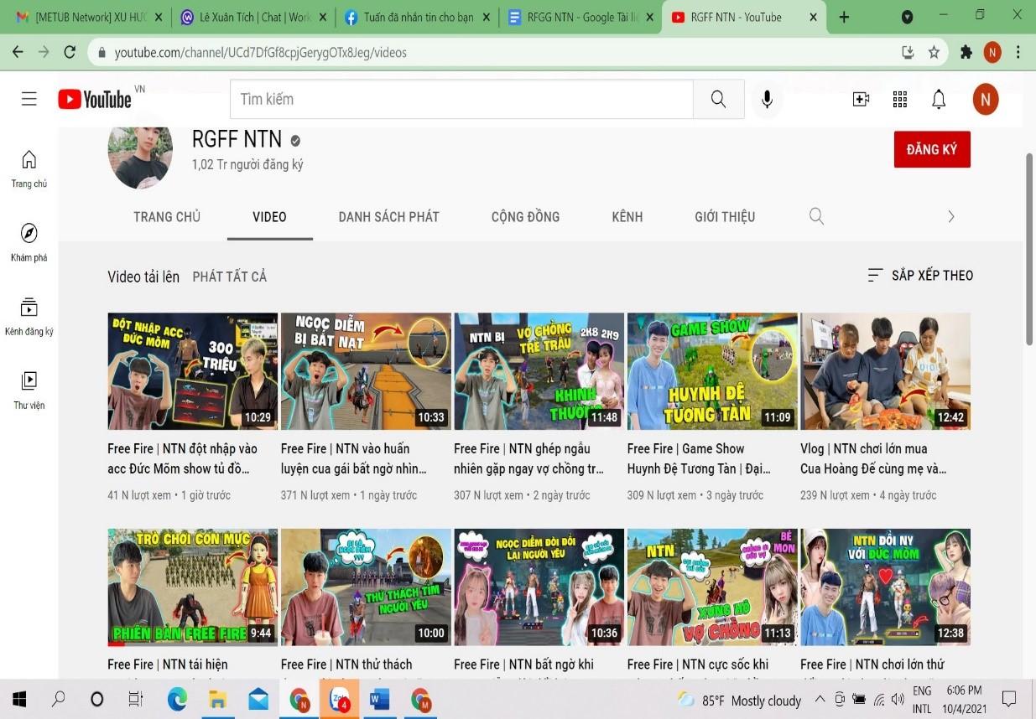Open the XƯNG HÔ VỢ CHỒNG thumbnail
1036x719 pixels.
(712, 587)
